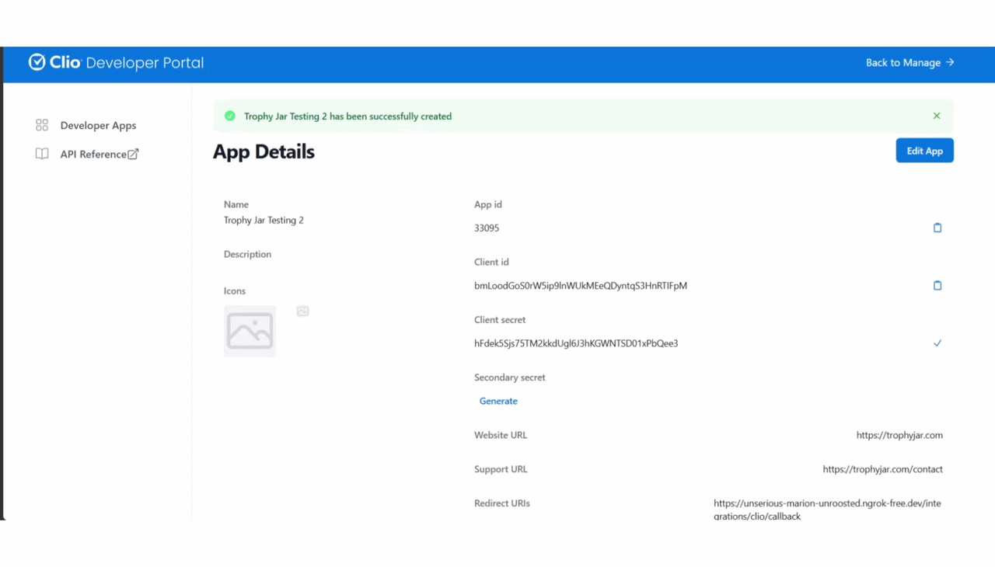Click the green success checkmark icon
995x567 pixels.
[x=229, y=117]
